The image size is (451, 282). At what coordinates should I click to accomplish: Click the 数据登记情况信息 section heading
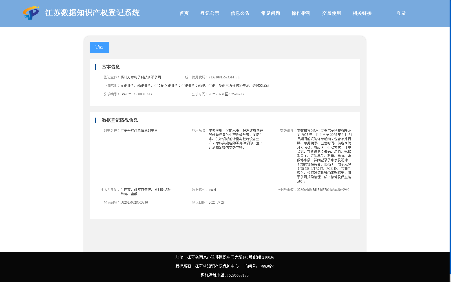click(120, 120)
